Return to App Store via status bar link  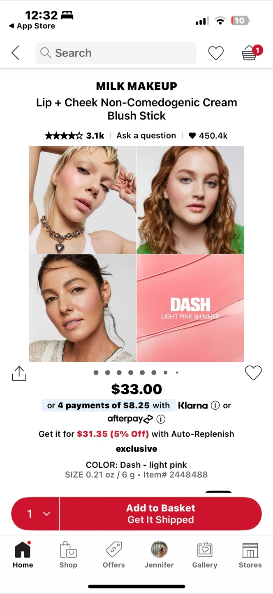32,26
